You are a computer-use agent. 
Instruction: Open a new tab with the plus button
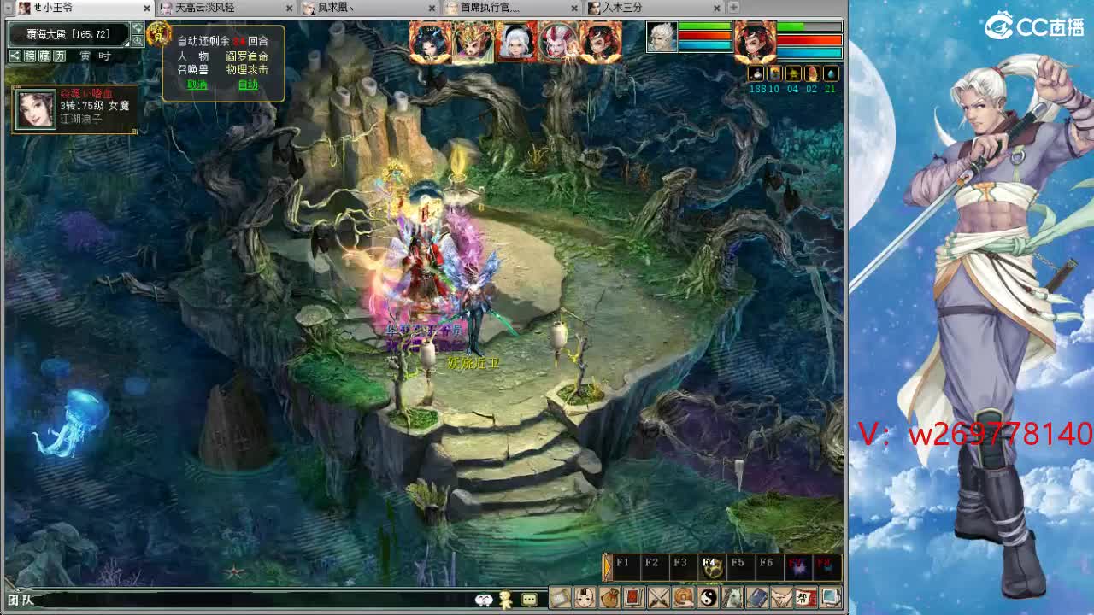pyautogui.click(x=733, y=8)
